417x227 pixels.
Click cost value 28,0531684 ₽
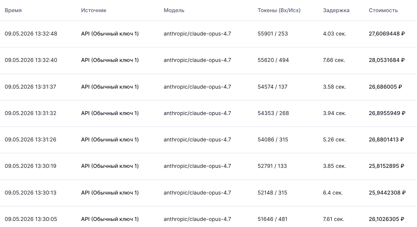coord(387,60)
